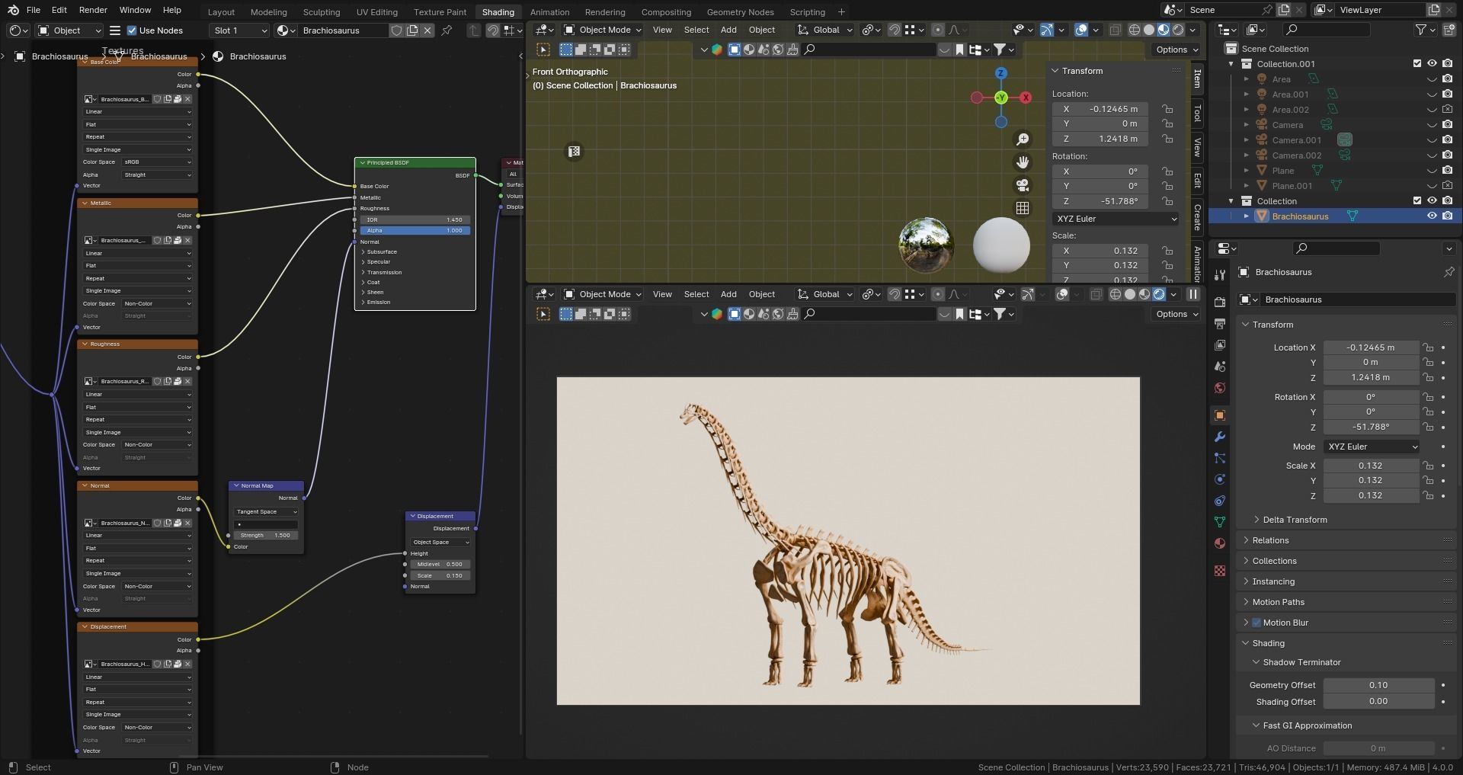Toggle the Use Nodes checkbox
Screen dimensions: 1463x775
[x=132, y=30]
